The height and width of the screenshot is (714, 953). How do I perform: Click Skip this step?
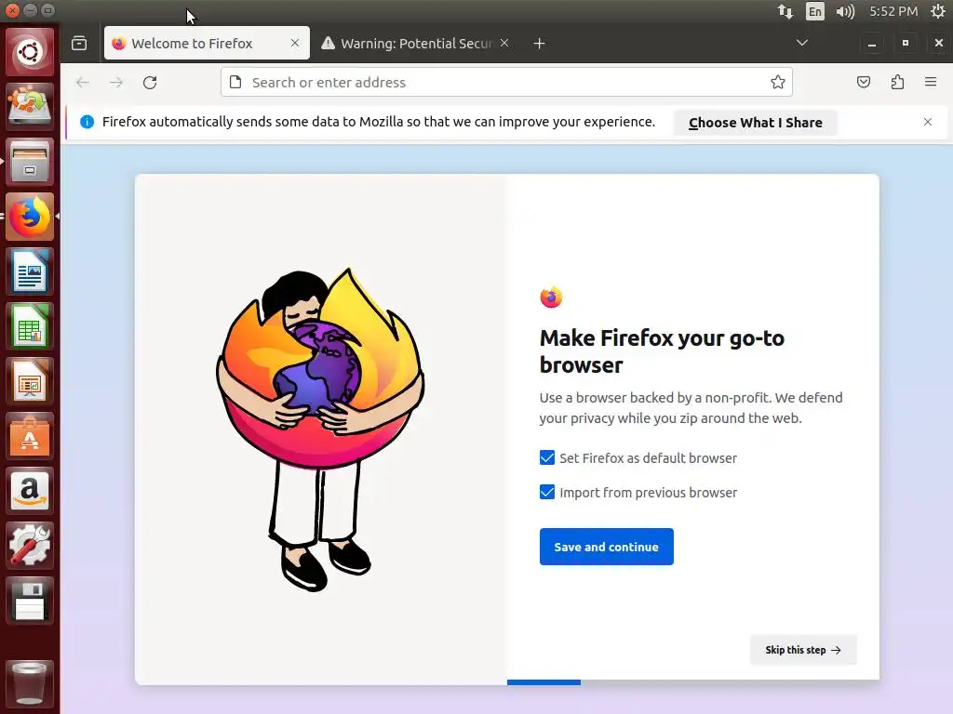[x=803, y=650]
